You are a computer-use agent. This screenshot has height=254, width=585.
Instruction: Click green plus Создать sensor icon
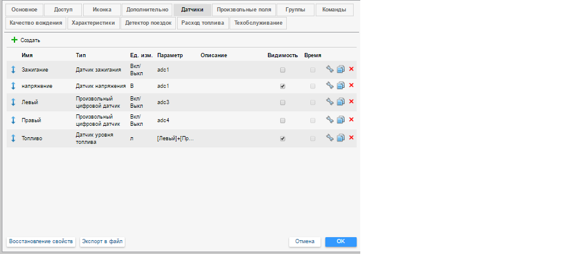[x=14, y=40]
